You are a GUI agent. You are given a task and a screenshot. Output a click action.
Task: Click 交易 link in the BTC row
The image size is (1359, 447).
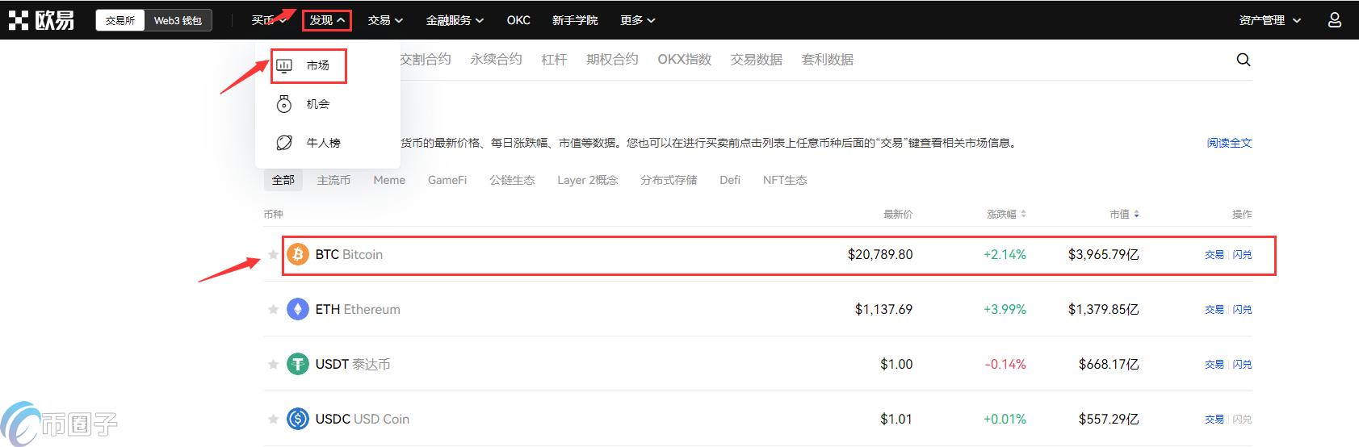(1214, 255)
